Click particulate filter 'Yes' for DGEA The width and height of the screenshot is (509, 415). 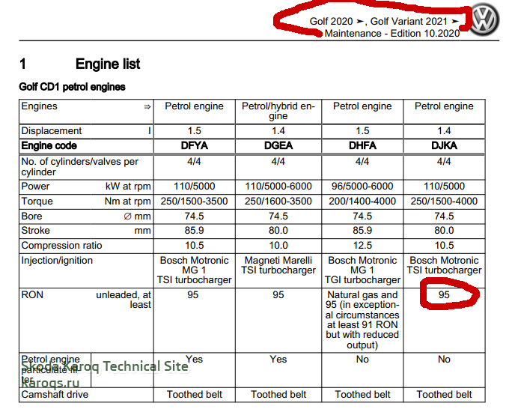[278, 360]
